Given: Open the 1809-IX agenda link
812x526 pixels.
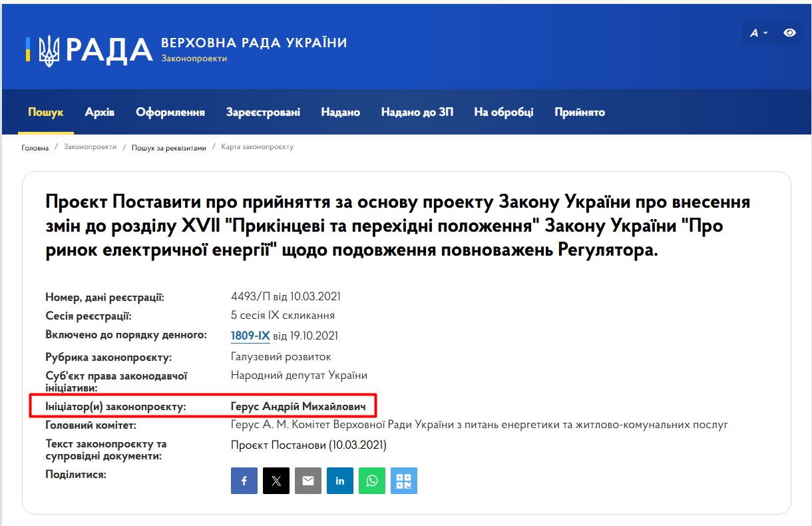Looking at the screenshot, I should coord(250,336).
